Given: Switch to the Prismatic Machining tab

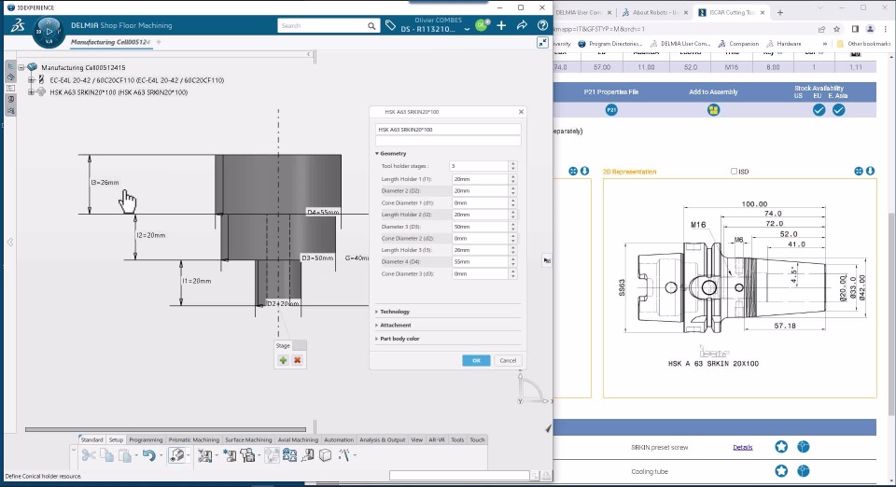Looking at the screenshot, I should pyautogui.click(x=193, y=439).
